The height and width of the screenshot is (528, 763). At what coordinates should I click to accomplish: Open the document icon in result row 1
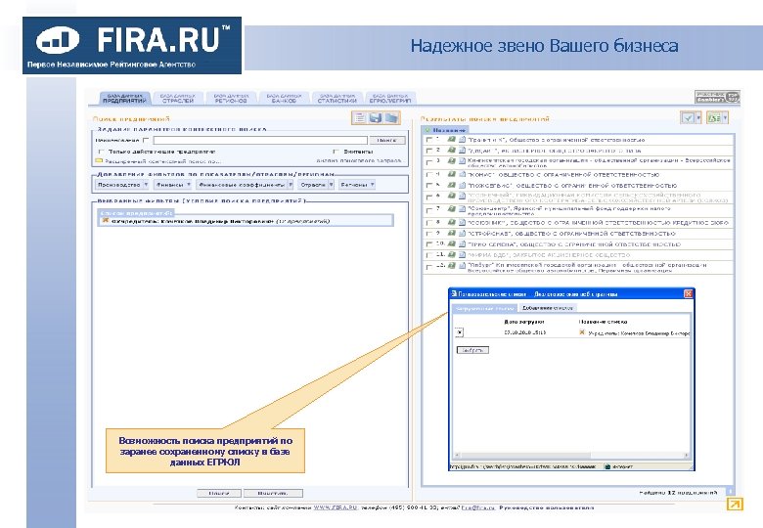pyautogui.click(x=463, y=139)
